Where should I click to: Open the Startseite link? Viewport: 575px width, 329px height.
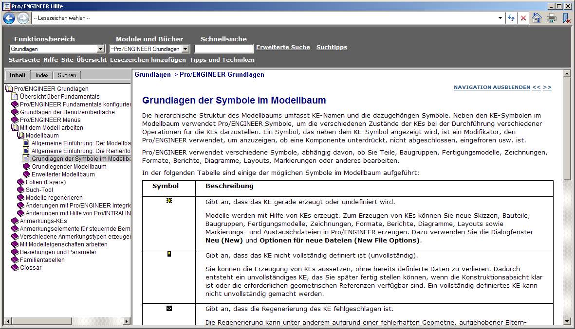[x=24, y=60]
